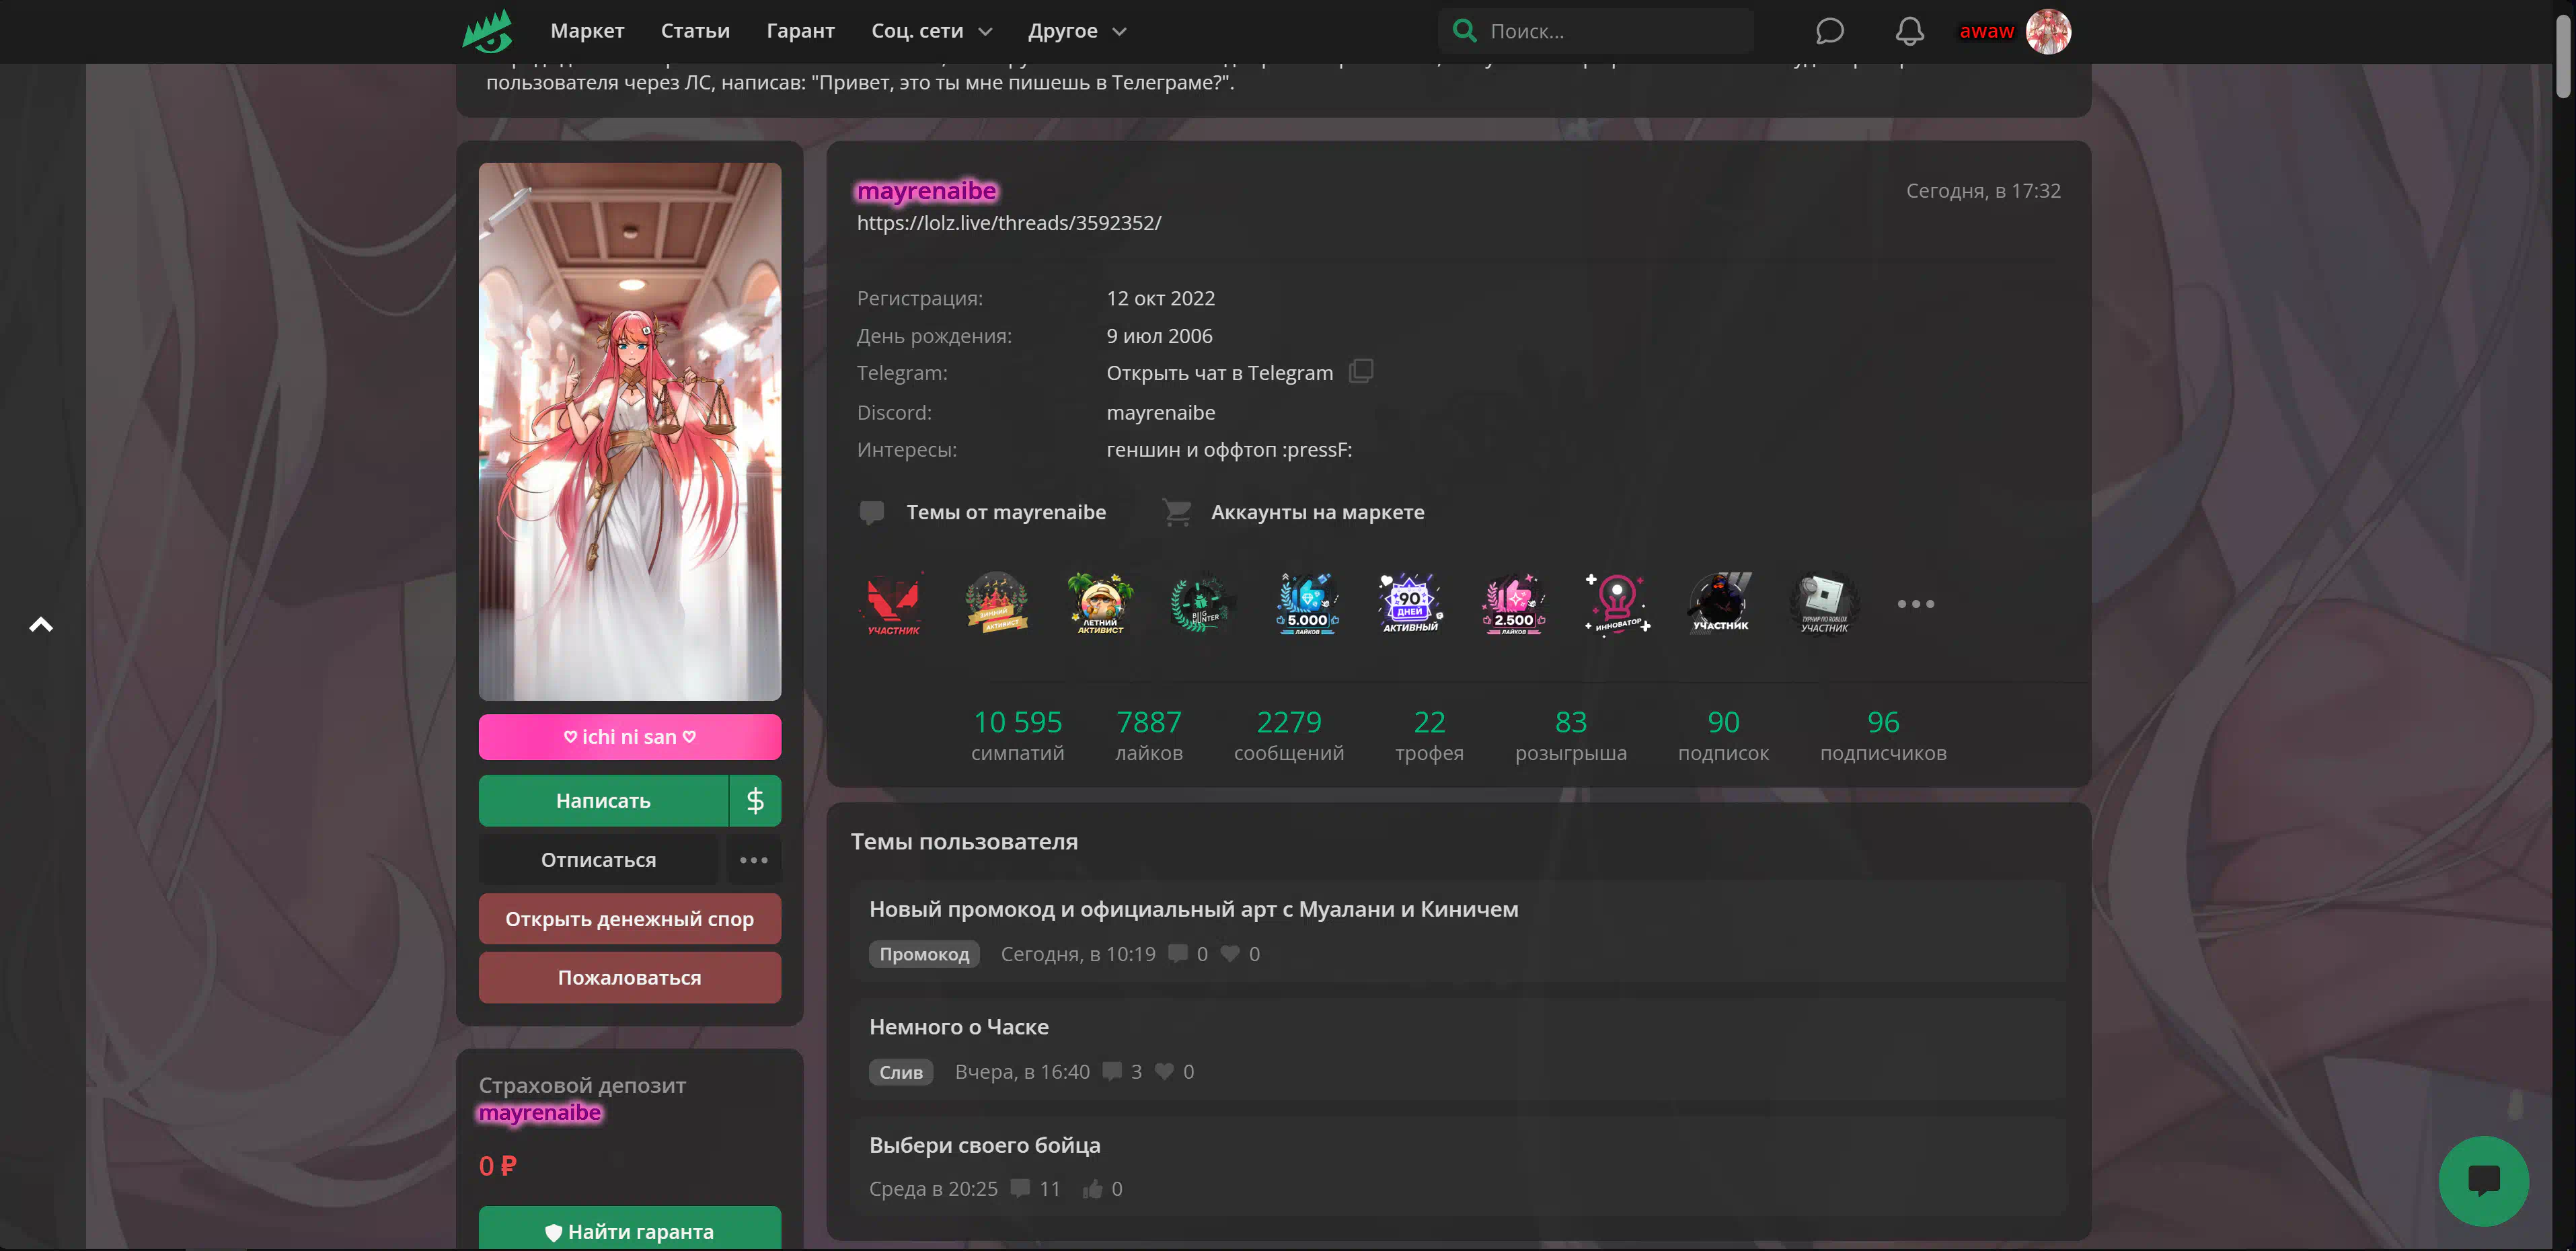The image size is (2576, 1251).
Task: Click the scroll-to-top chevron arrow
Action: pos(41,625)
